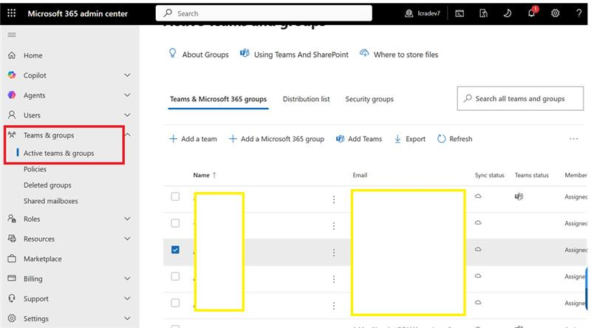Click the lightbulb icon by About Groups
This screenshot has height=328, width=591.
point(172,53)
